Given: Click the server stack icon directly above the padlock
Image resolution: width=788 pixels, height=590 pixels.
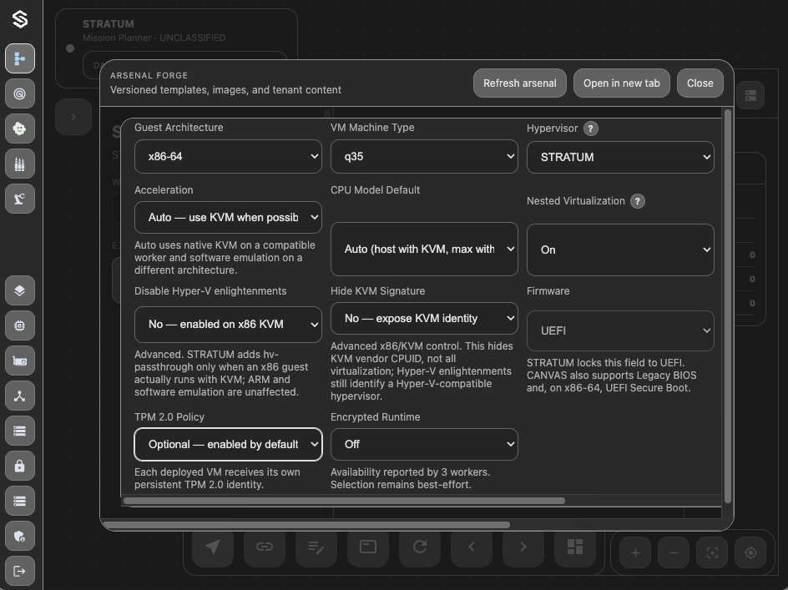Looking at the screenshot, I should click(20, 431).
